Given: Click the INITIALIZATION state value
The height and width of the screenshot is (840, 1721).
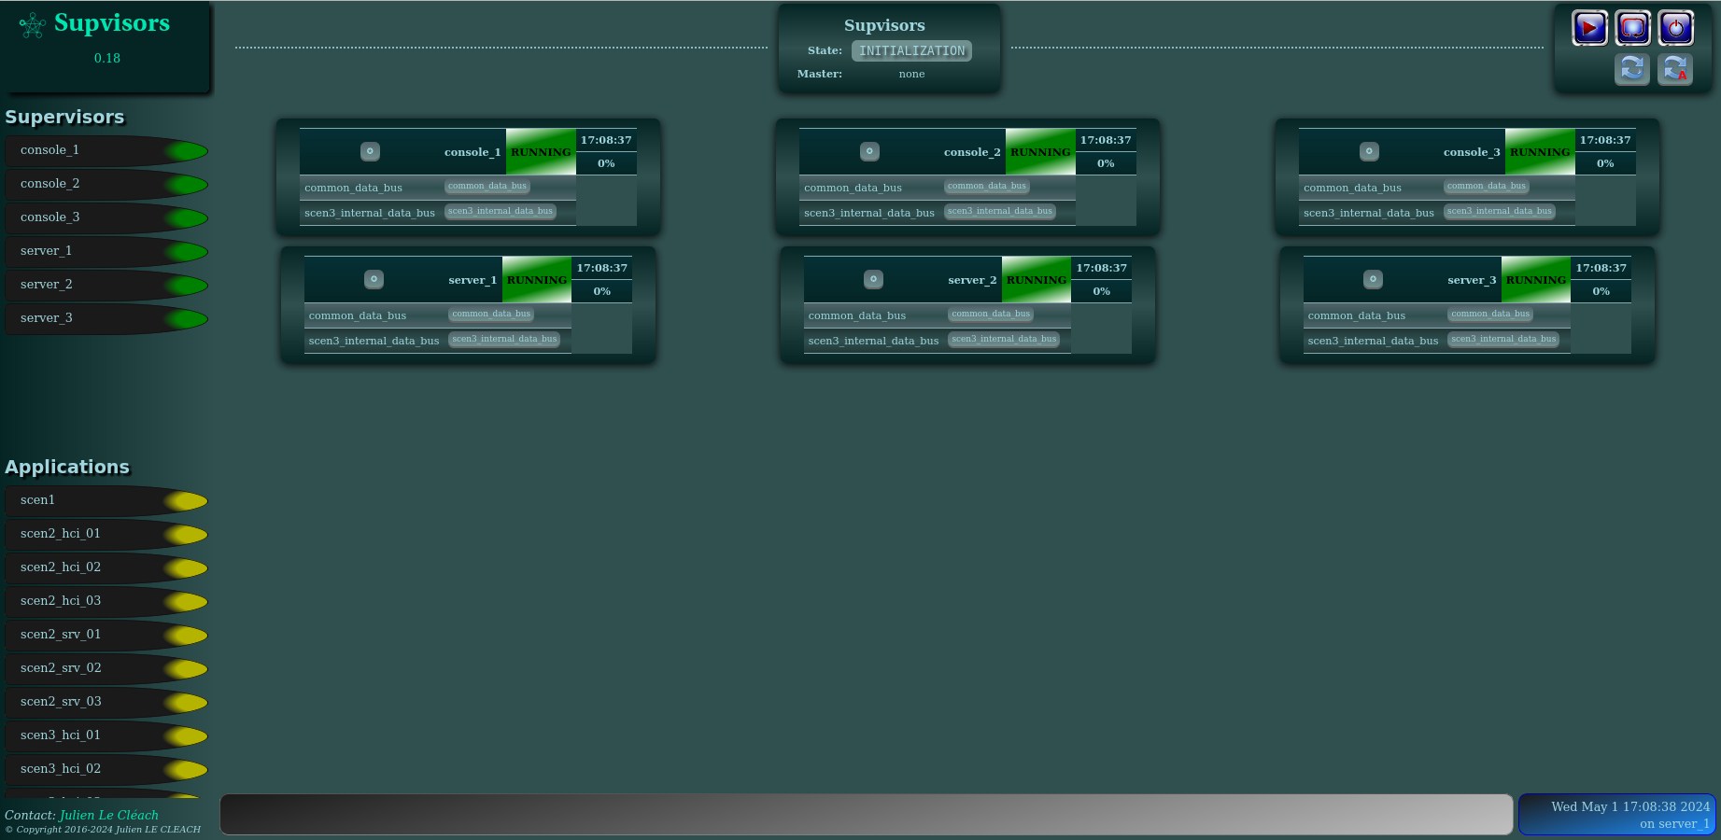Looking at the screenshot, I should [x=911, y=51].
